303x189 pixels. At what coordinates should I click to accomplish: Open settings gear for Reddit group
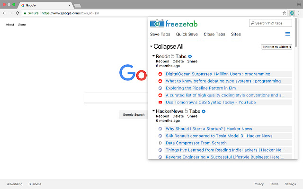(190, 57)
